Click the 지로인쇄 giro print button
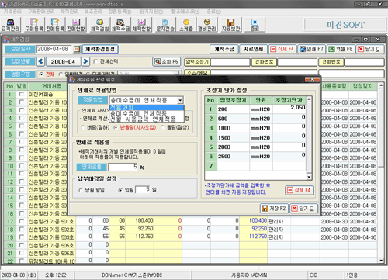The width and height of the screenshot is (388, 280). tap(253, 49)
